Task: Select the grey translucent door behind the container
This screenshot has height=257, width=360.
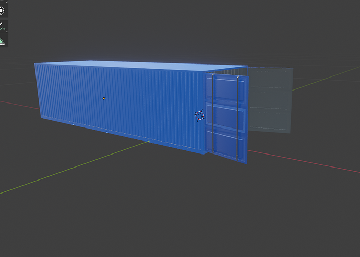Action: 270,100
